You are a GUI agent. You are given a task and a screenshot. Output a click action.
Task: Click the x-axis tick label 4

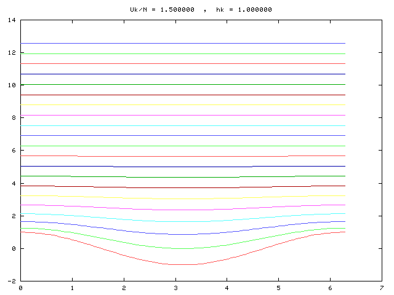pos(227,288)
